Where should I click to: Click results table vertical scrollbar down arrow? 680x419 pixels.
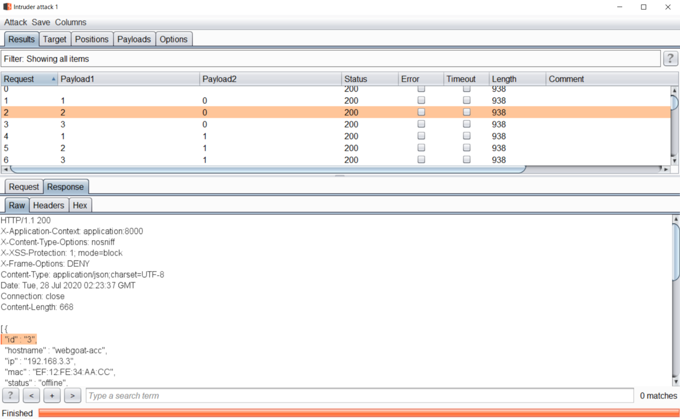coord(674,161)
